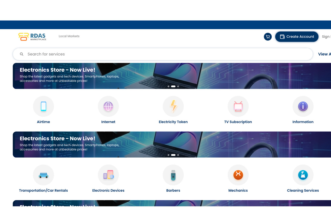Select first slide dot on second banner
331x223 pixels.
click(169, 155)
